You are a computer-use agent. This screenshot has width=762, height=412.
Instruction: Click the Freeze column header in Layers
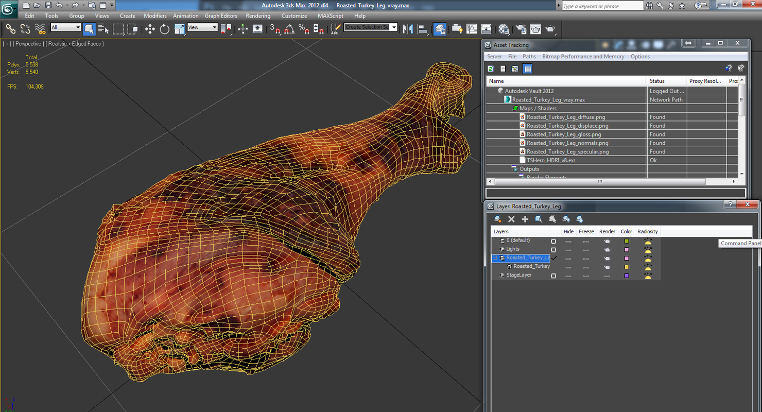586,232
